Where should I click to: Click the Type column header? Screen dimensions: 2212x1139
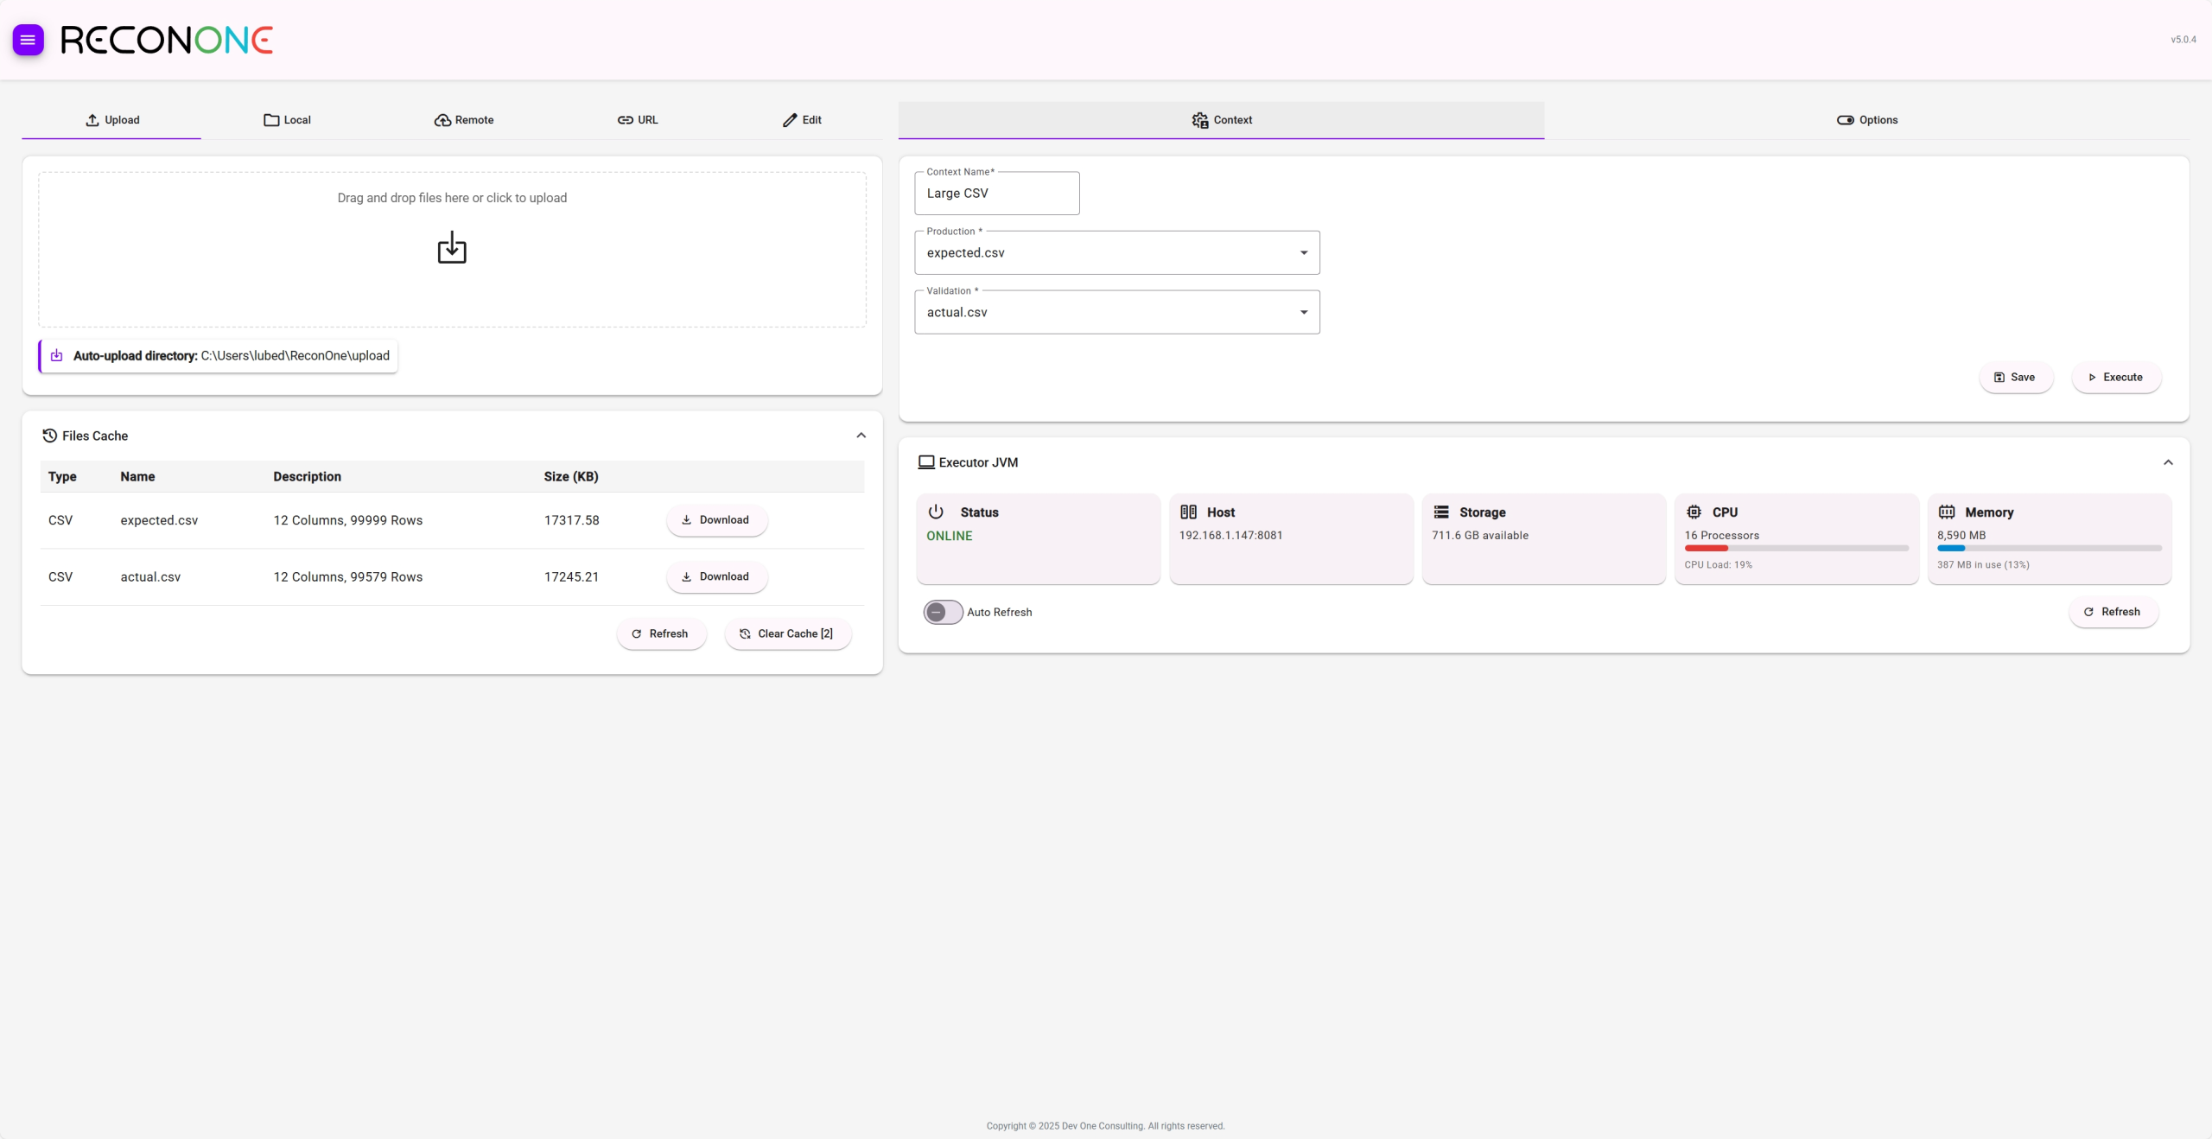point(62,477)
